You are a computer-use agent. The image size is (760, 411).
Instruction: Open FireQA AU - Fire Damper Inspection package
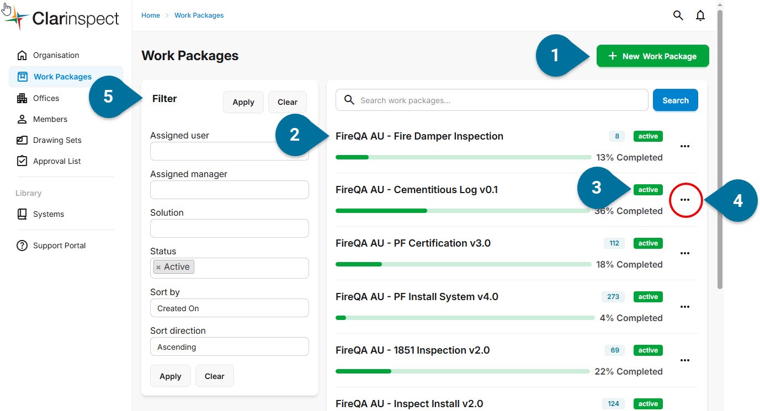(x=419, y=136)
